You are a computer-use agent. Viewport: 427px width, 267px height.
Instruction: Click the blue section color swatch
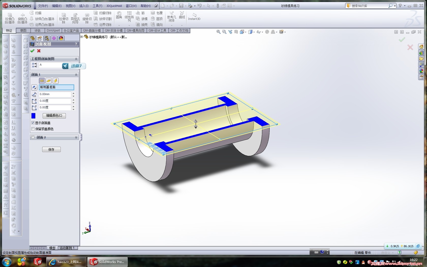coord(33,116)
